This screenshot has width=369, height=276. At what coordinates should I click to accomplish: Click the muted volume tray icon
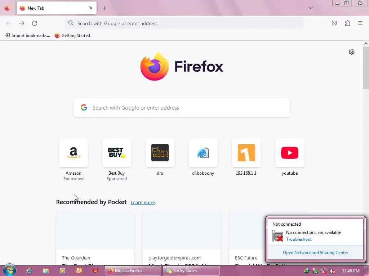tap(333, 271)
